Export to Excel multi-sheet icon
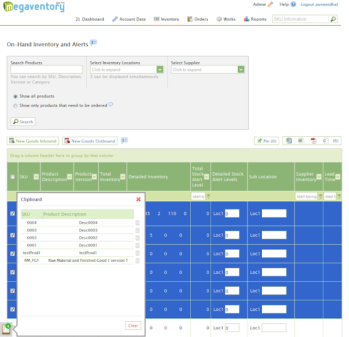Viewport: 349px width, 337px height. pos(289,141)
